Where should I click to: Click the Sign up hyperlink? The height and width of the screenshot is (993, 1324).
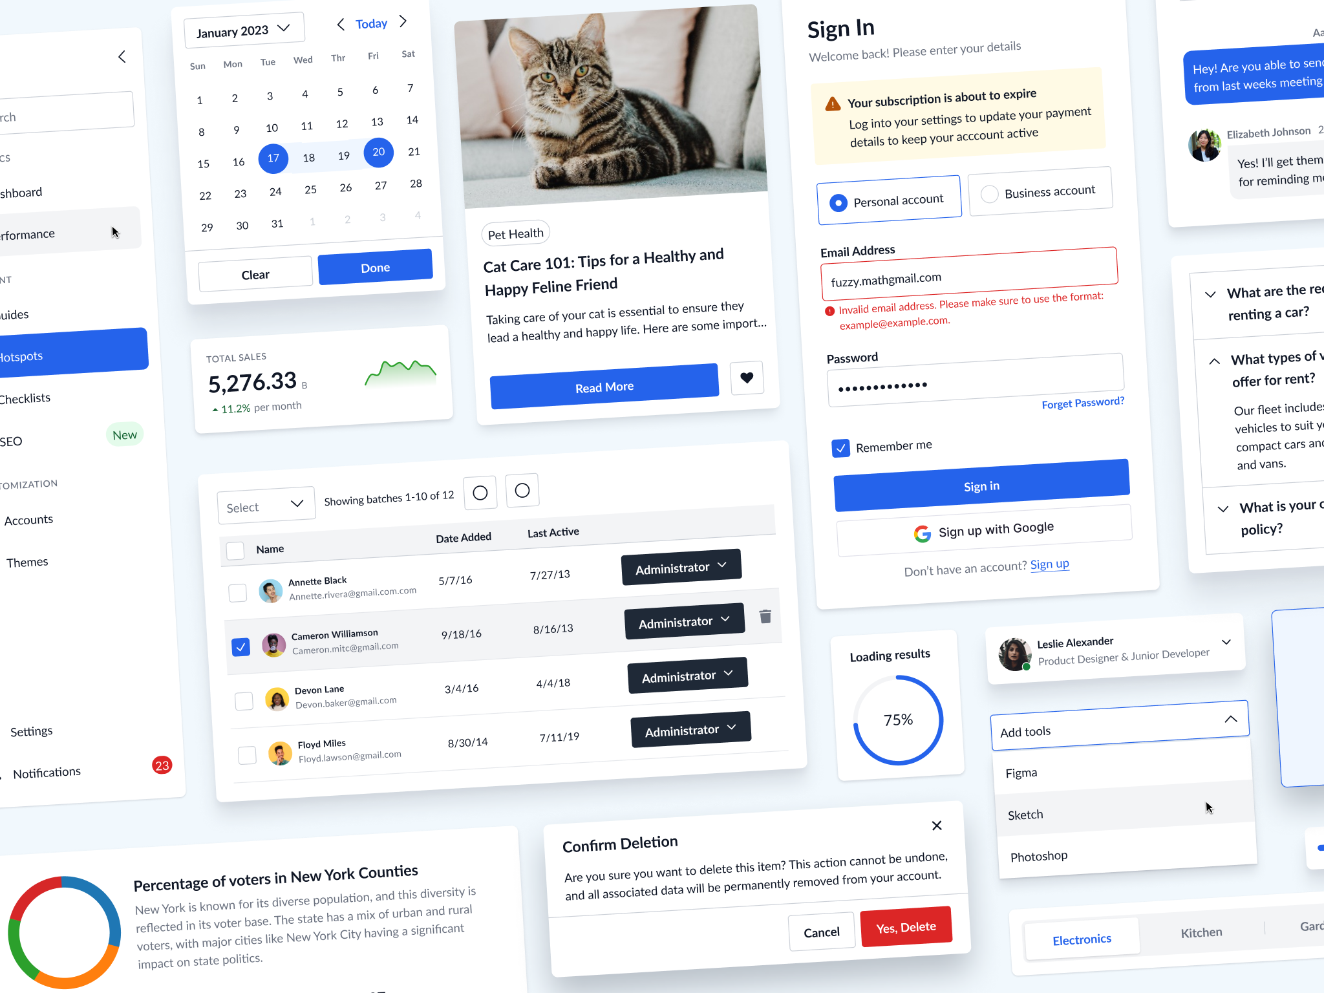1048,565
